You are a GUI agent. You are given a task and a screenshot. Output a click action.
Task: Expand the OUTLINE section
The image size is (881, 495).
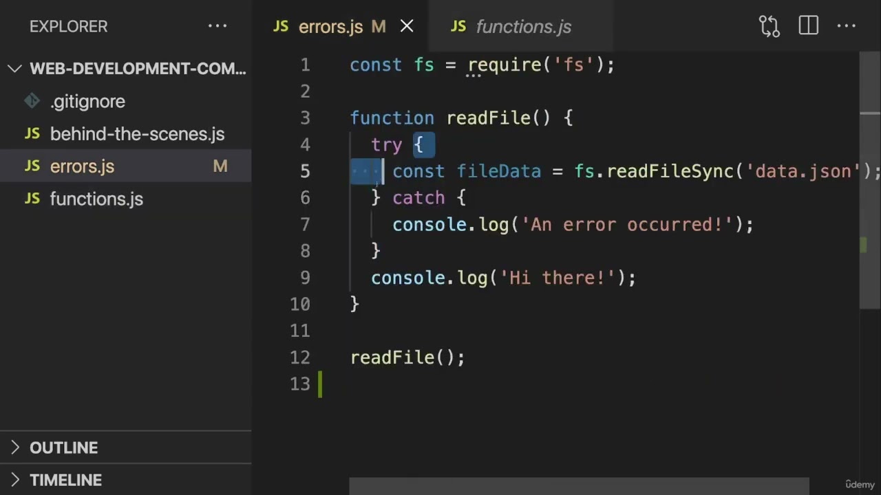(125, 448)
